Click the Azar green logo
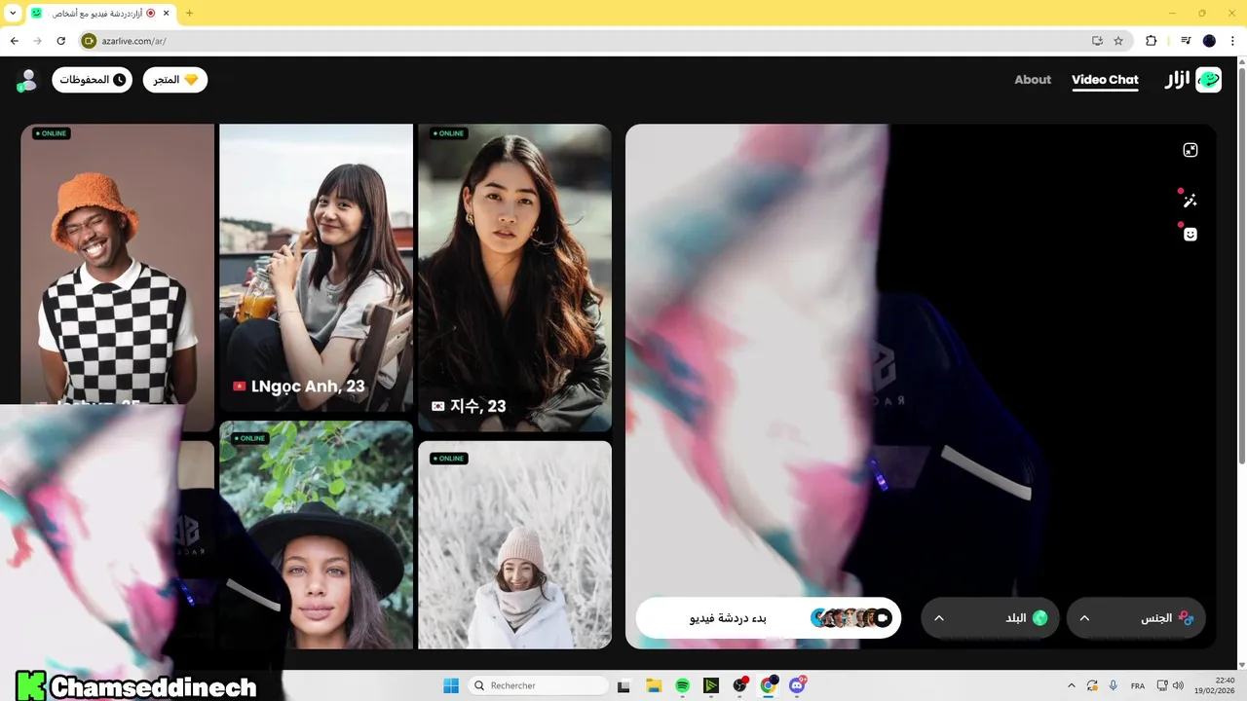This screenshot has height=701, width=1247. click(1209, 80)
